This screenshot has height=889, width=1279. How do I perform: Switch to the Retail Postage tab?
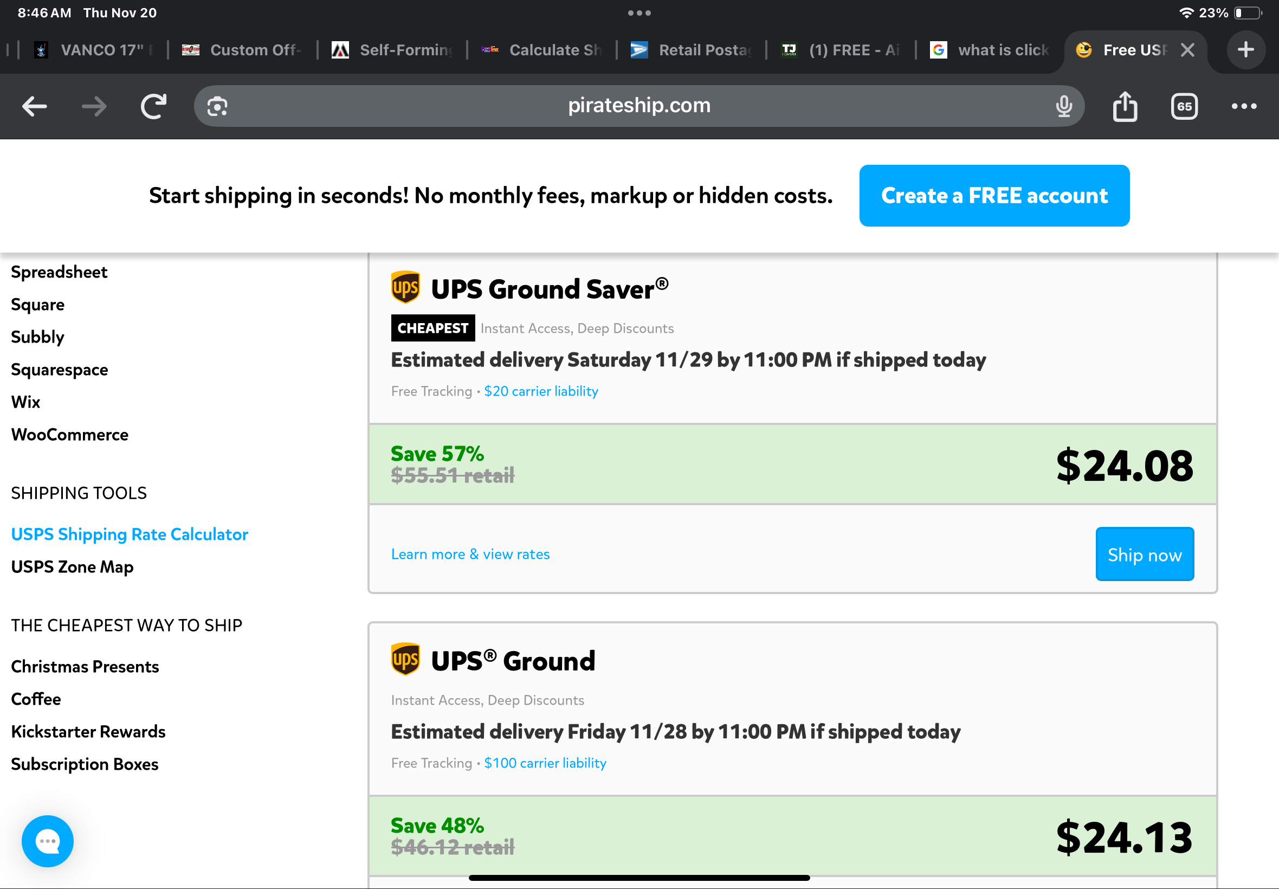(693, 50)
